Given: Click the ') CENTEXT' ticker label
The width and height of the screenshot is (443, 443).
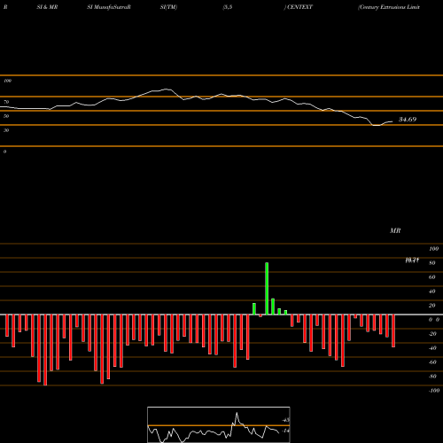Looking at the screenshot, I should click(298, 7).
